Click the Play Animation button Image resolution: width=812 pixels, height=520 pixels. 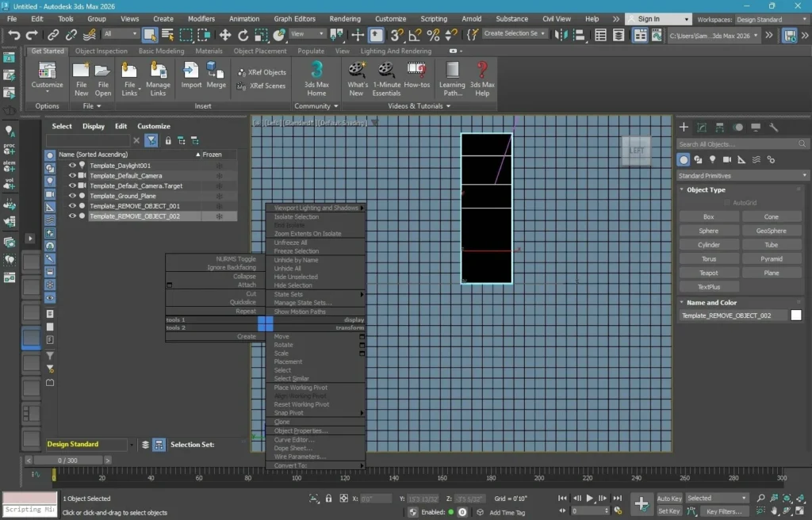tap(589, 499)
